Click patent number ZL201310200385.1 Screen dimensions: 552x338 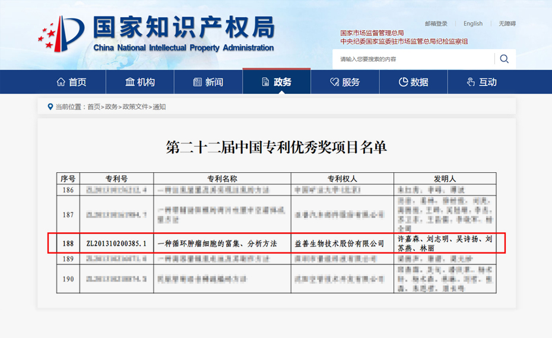click(116, 243)
